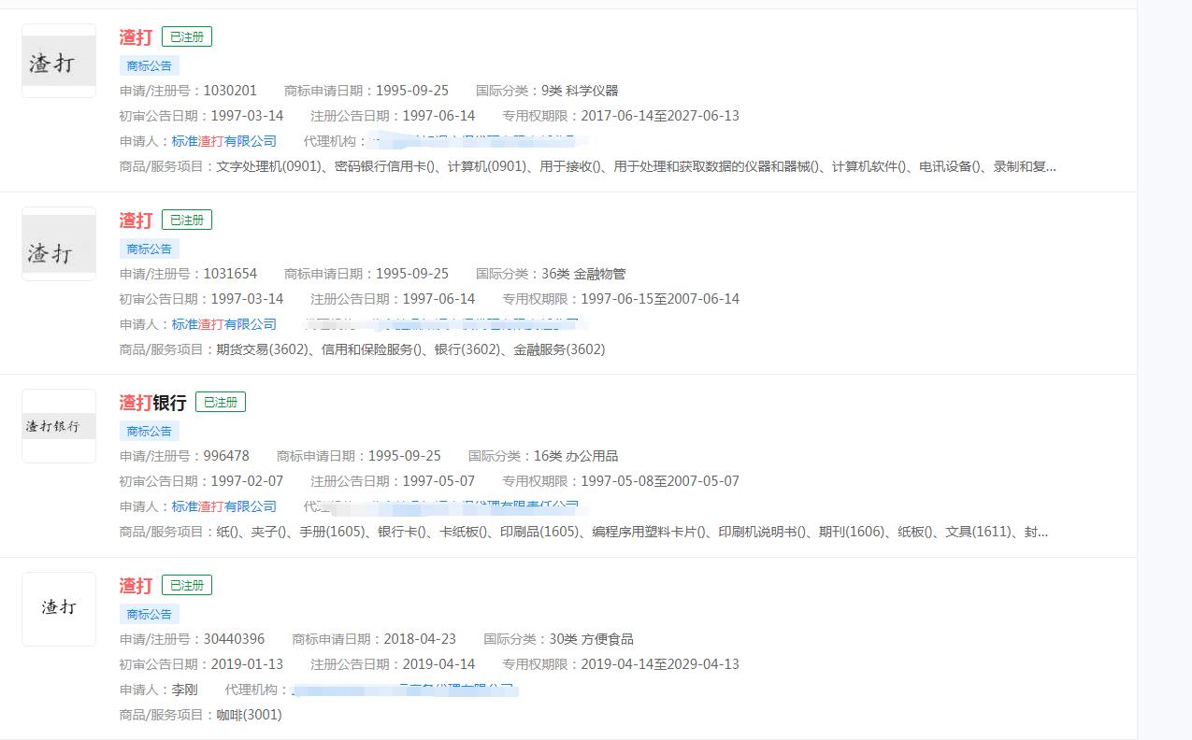
Task: Open 渣打 title of registration 1030201
Action: [x=136, y=37]
